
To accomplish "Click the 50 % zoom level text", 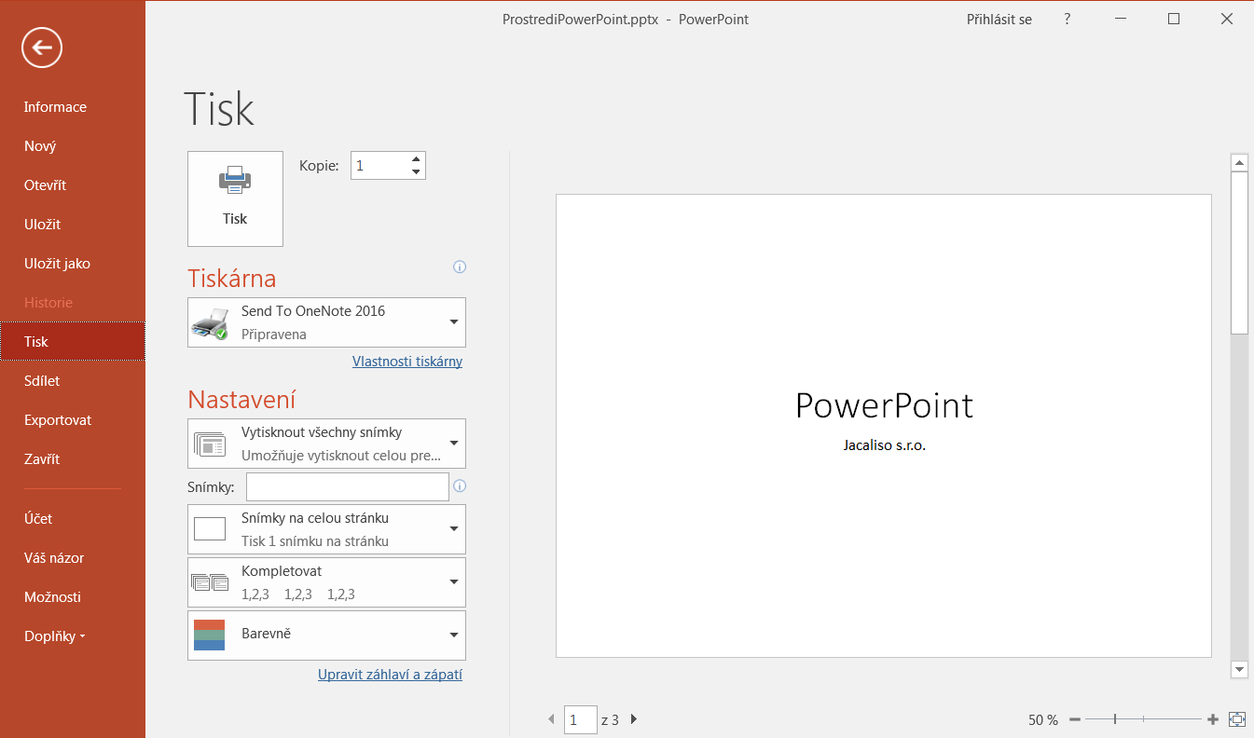I will 1043,720.
